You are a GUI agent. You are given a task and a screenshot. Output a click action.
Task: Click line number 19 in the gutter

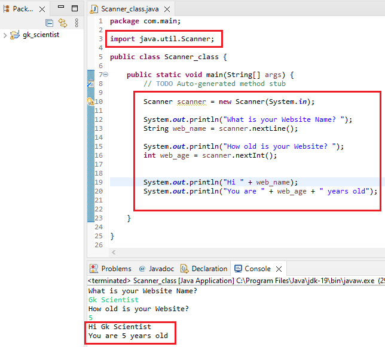click(x=99, y=182)
